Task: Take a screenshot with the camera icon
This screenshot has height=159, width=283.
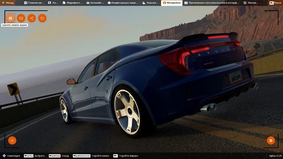Action: click(11, 18)
